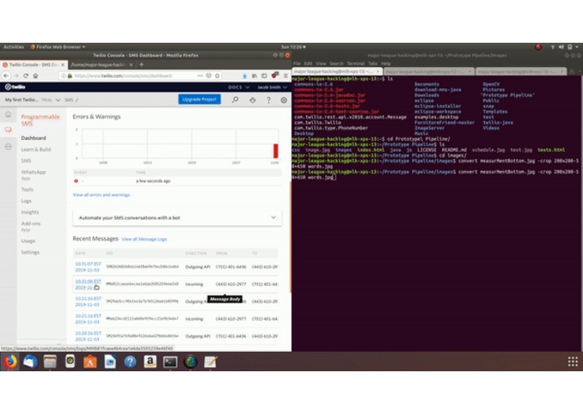The width and height of the screenshot is (583, 414).
Task: Open the Twilio console search magnifier
Action: (235, 100)
